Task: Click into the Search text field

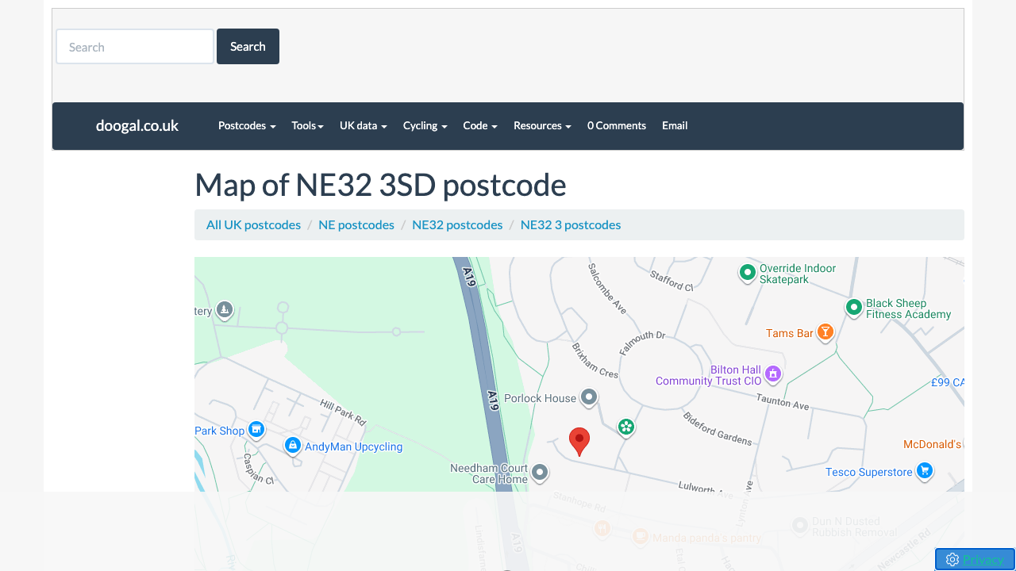Action: click(x=135, y=47)
